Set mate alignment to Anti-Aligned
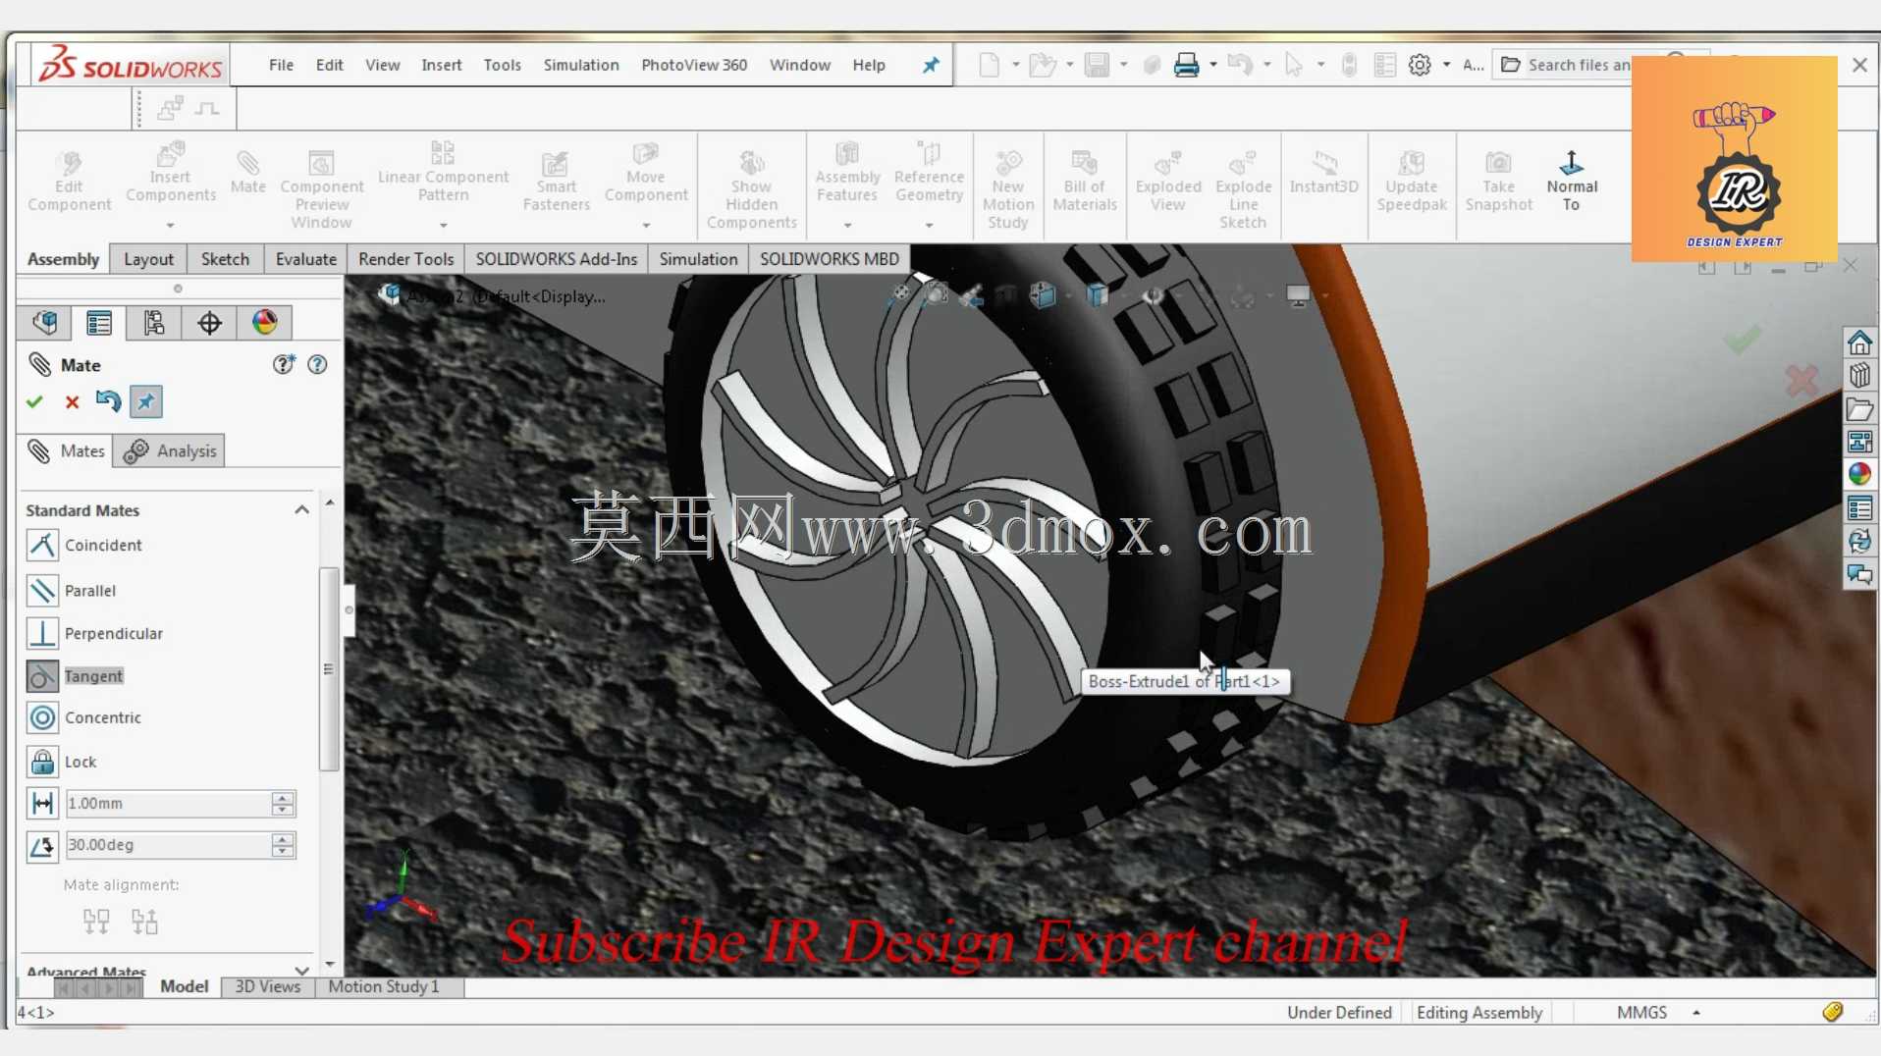The height and width of the screenshot is (1056, 1881). coord(144,921)
